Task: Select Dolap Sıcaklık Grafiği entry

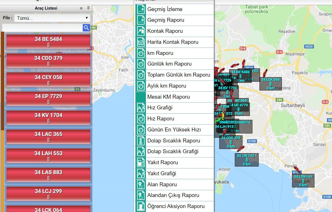Action: 174,152
